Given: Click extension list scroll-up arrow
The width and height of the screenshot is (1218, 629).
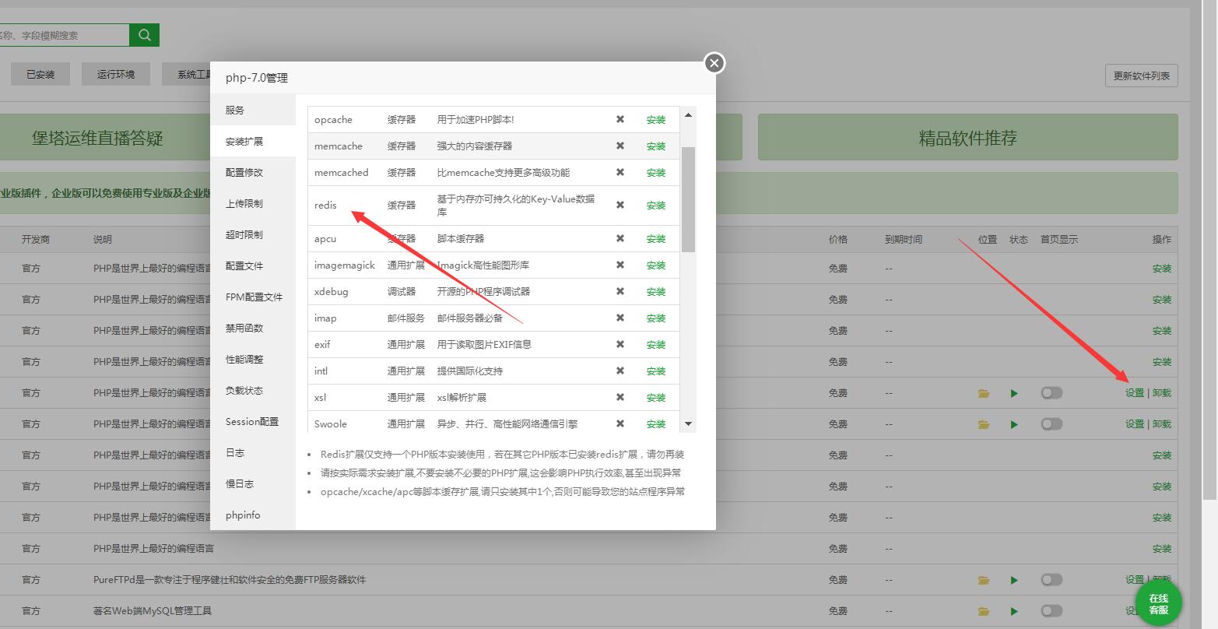Looking at the screenshot, I should coord(688,115).
